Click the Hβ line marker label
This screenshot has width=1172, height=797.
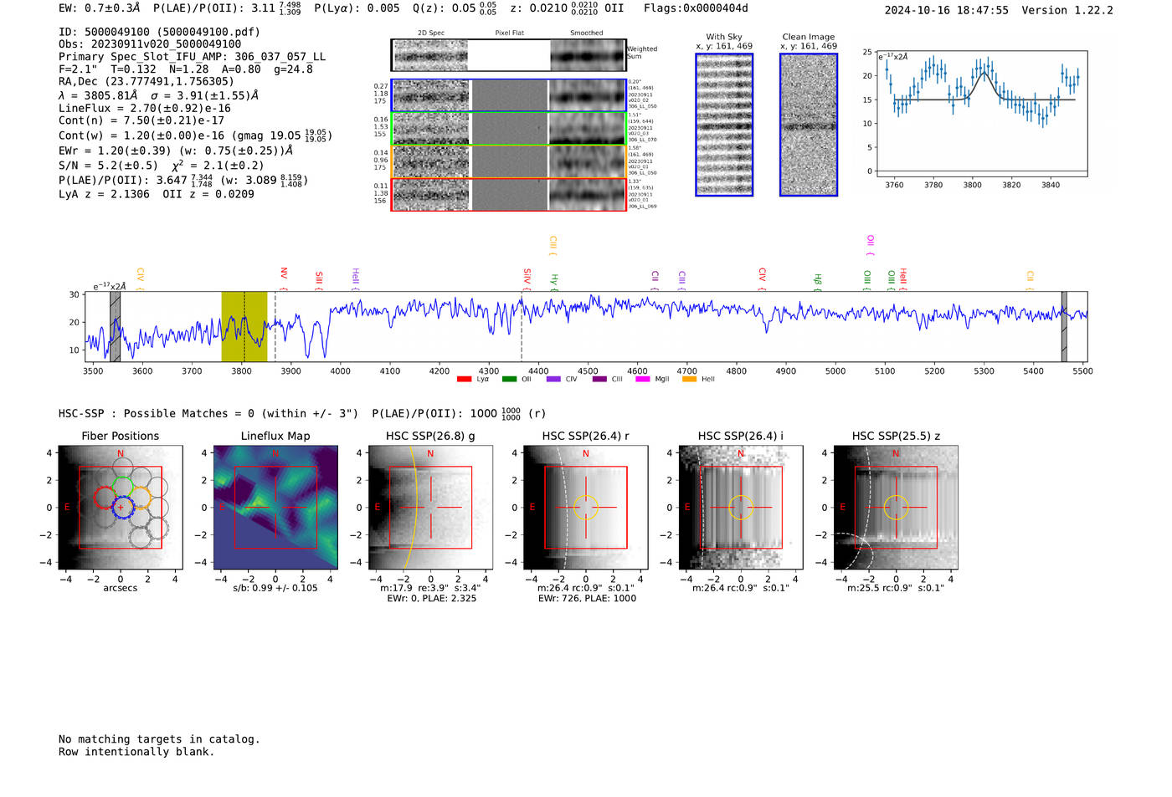pyautogui.click(x=818, y=282)
